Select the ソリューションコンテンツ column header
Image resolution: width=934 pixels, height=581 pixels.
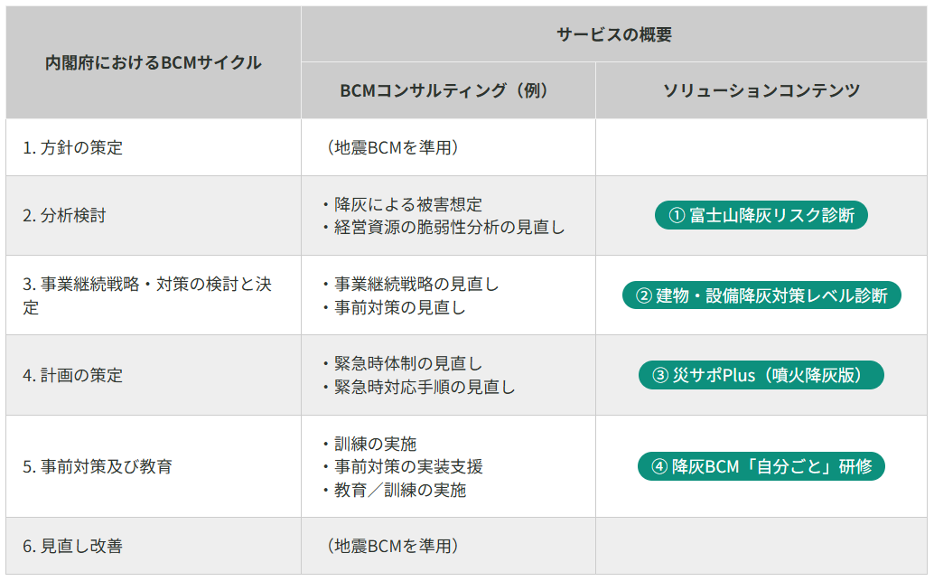click(x=761, y=90)
